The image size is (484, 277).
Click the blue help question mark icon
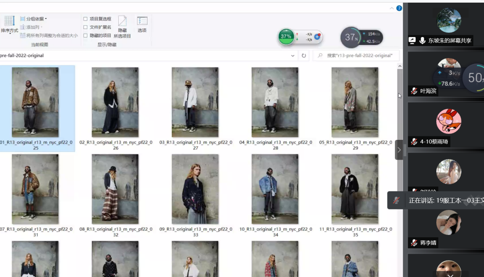[399, 8]
